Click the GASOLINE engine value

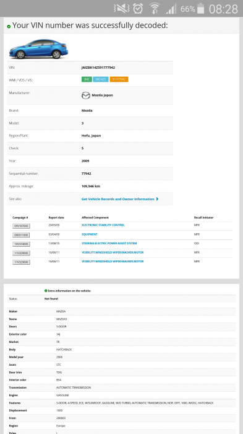pyautogui.click(x=62, y=396)
